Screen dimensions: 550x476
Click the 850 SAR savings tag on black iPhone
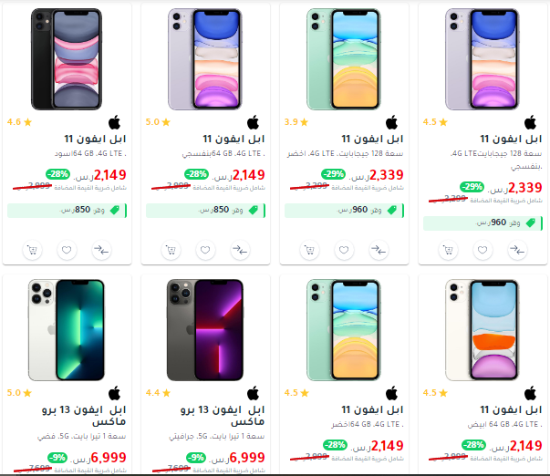point(67,211)
